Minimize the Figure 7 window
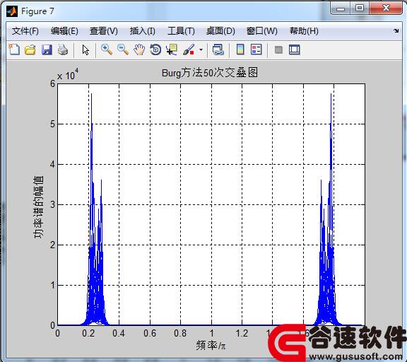This screenshot has height=362, width=407. click(341, 8)
